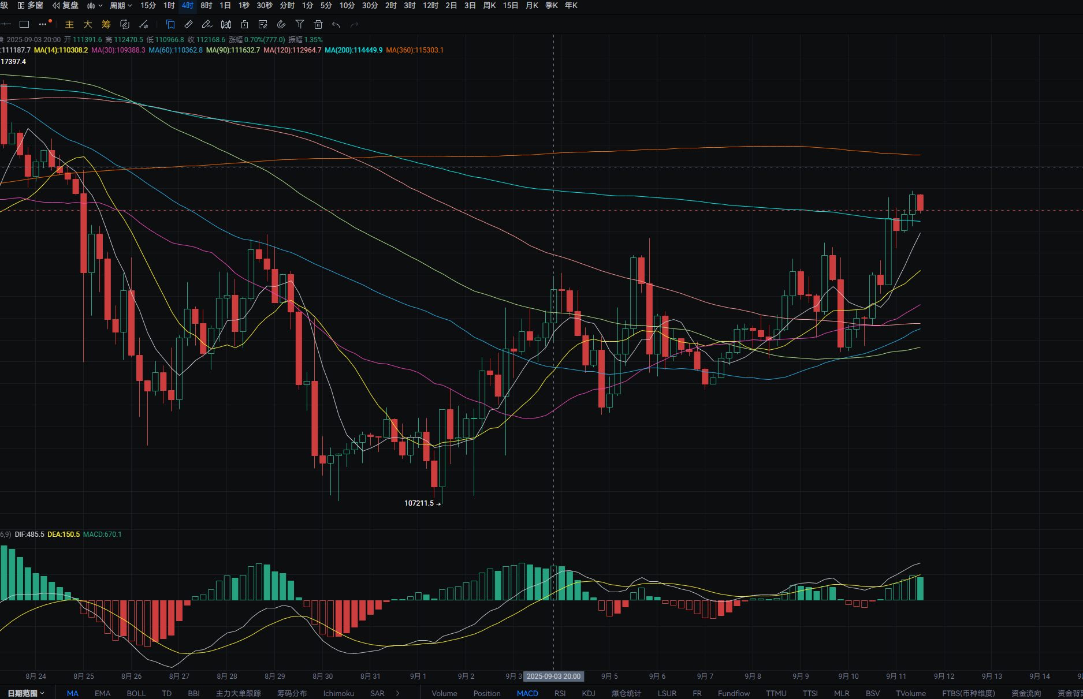The height and width of the screenshot is (699, 1083).
Task: Click the bookmark flag tool icon
Action: [170, 24]
